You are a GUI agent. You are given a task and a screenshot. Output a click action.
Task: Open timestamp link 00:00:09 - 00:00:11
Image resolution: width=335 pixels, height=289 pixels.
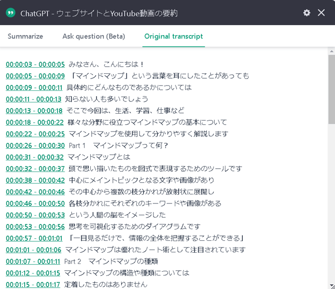34,87
